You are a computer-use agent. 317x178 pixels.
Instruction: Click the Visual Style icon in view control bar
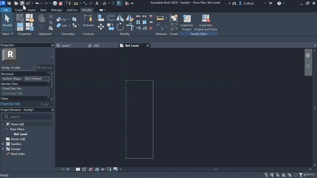(84, 169)
